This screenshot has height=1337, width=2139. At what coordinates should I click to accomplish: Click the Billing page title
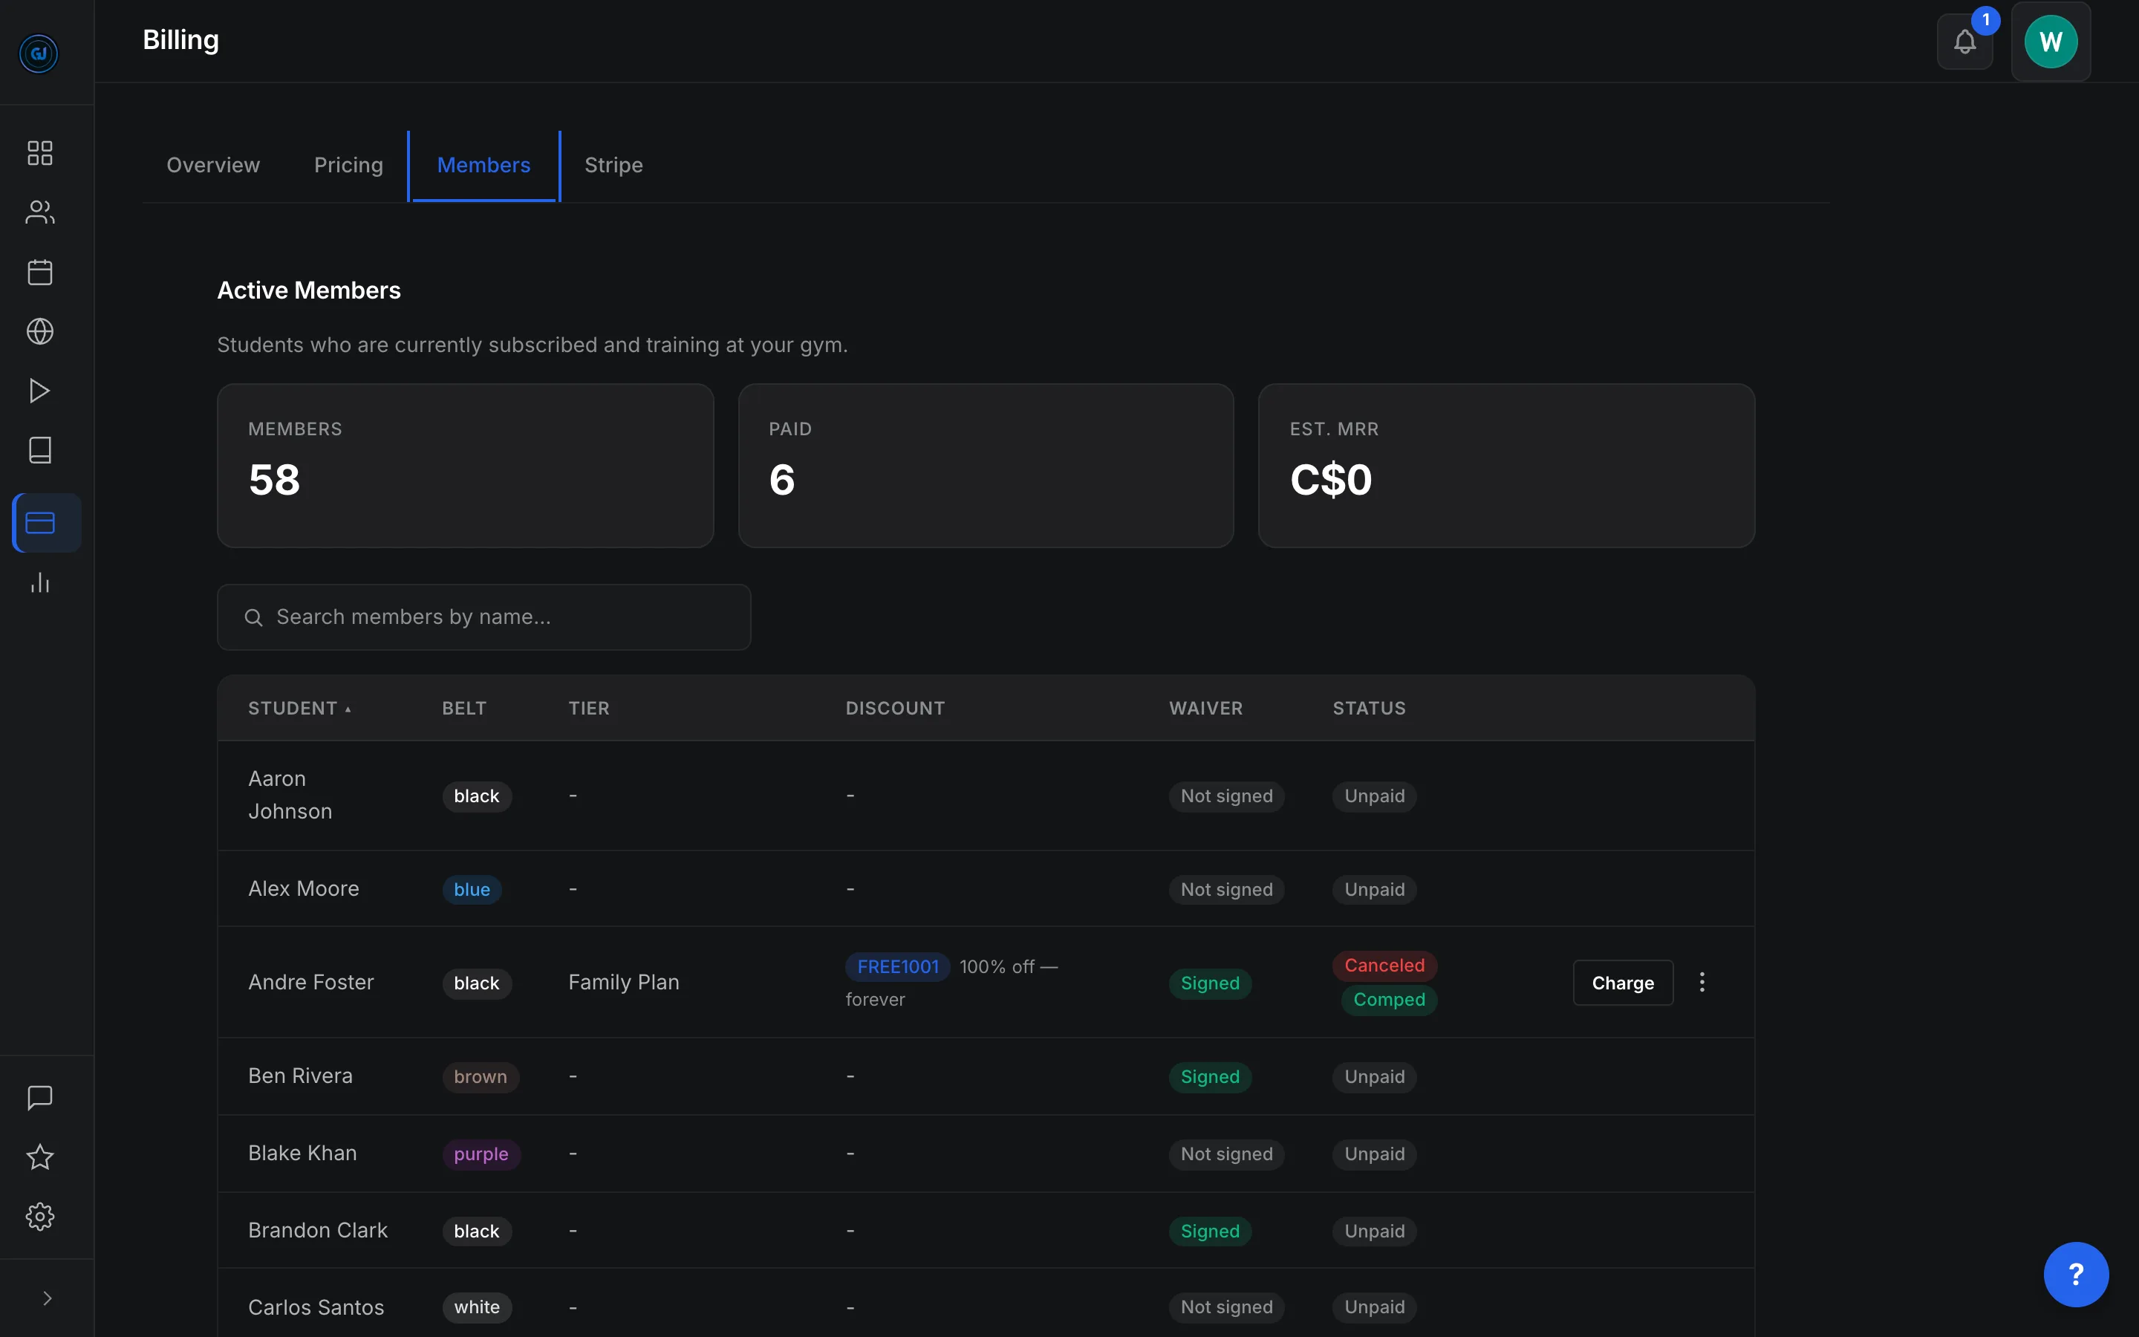click(x=180, y=40)
